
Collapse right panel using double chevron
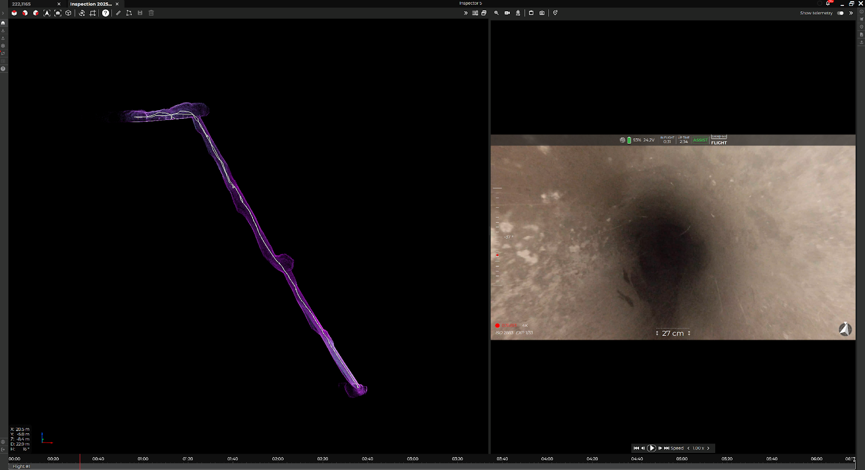pos(851,13)
